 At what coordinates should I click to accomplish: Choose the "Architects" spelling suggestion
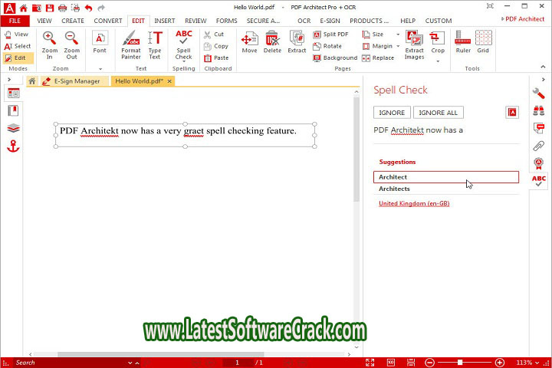394,189
